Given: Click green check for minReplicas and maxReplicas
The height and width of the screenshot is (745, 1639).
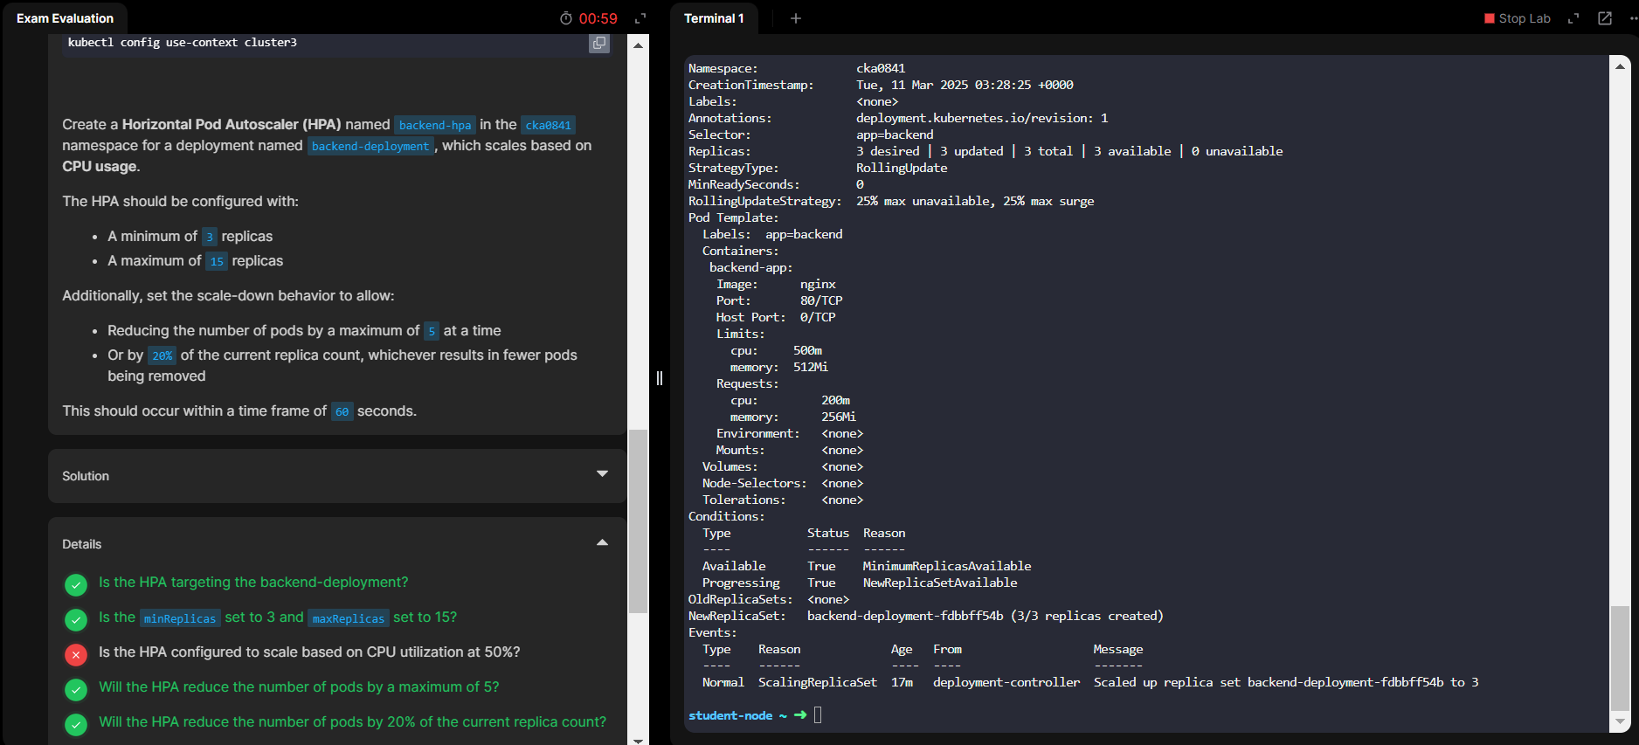Looking at the screenshot, I should [x=76, y=619].
